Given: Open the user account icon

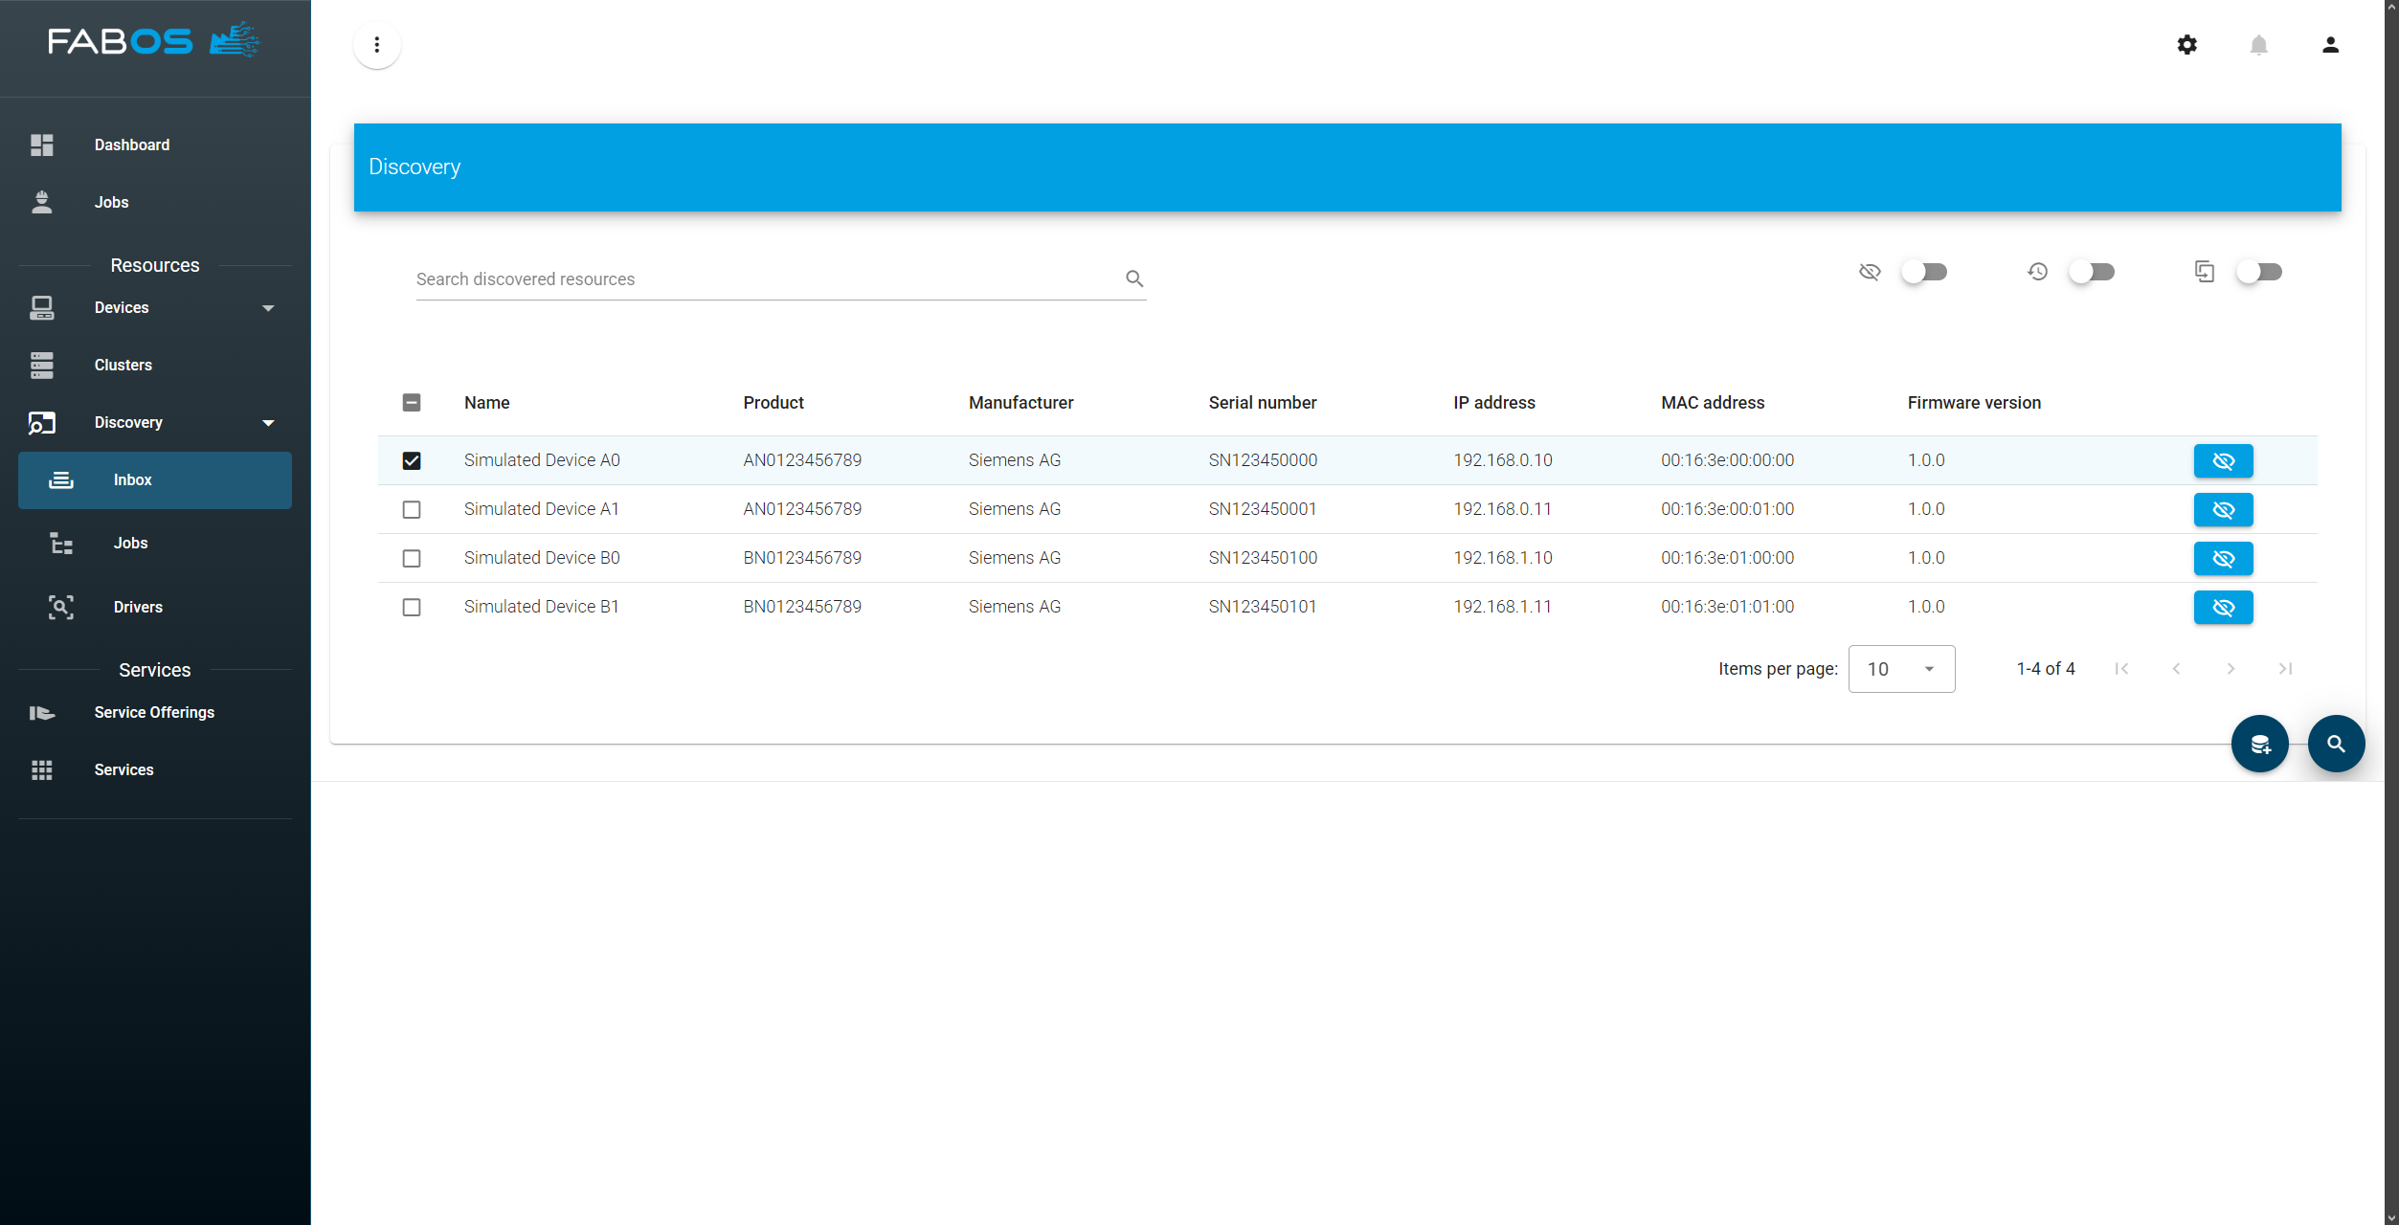Looking at the screenshot, I should point(2330,45).
